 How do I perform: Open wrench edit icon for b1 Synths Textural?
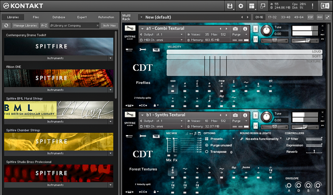(x=130, y=115)
